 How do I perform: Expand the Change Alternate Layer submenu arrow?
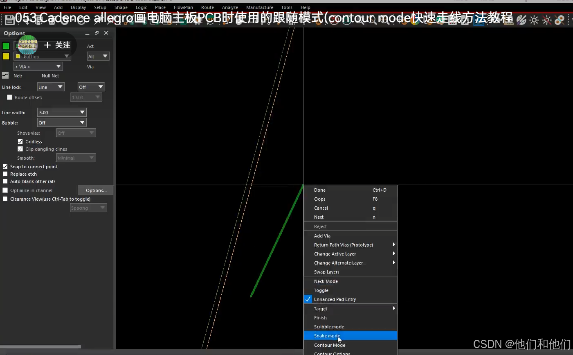pyautogui.click(x=394, y=262)
